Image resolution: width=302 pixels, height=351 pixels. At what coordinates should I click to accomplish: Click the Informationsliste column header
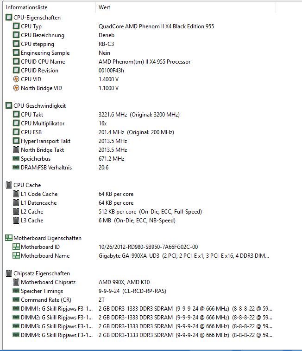[26, 7]
